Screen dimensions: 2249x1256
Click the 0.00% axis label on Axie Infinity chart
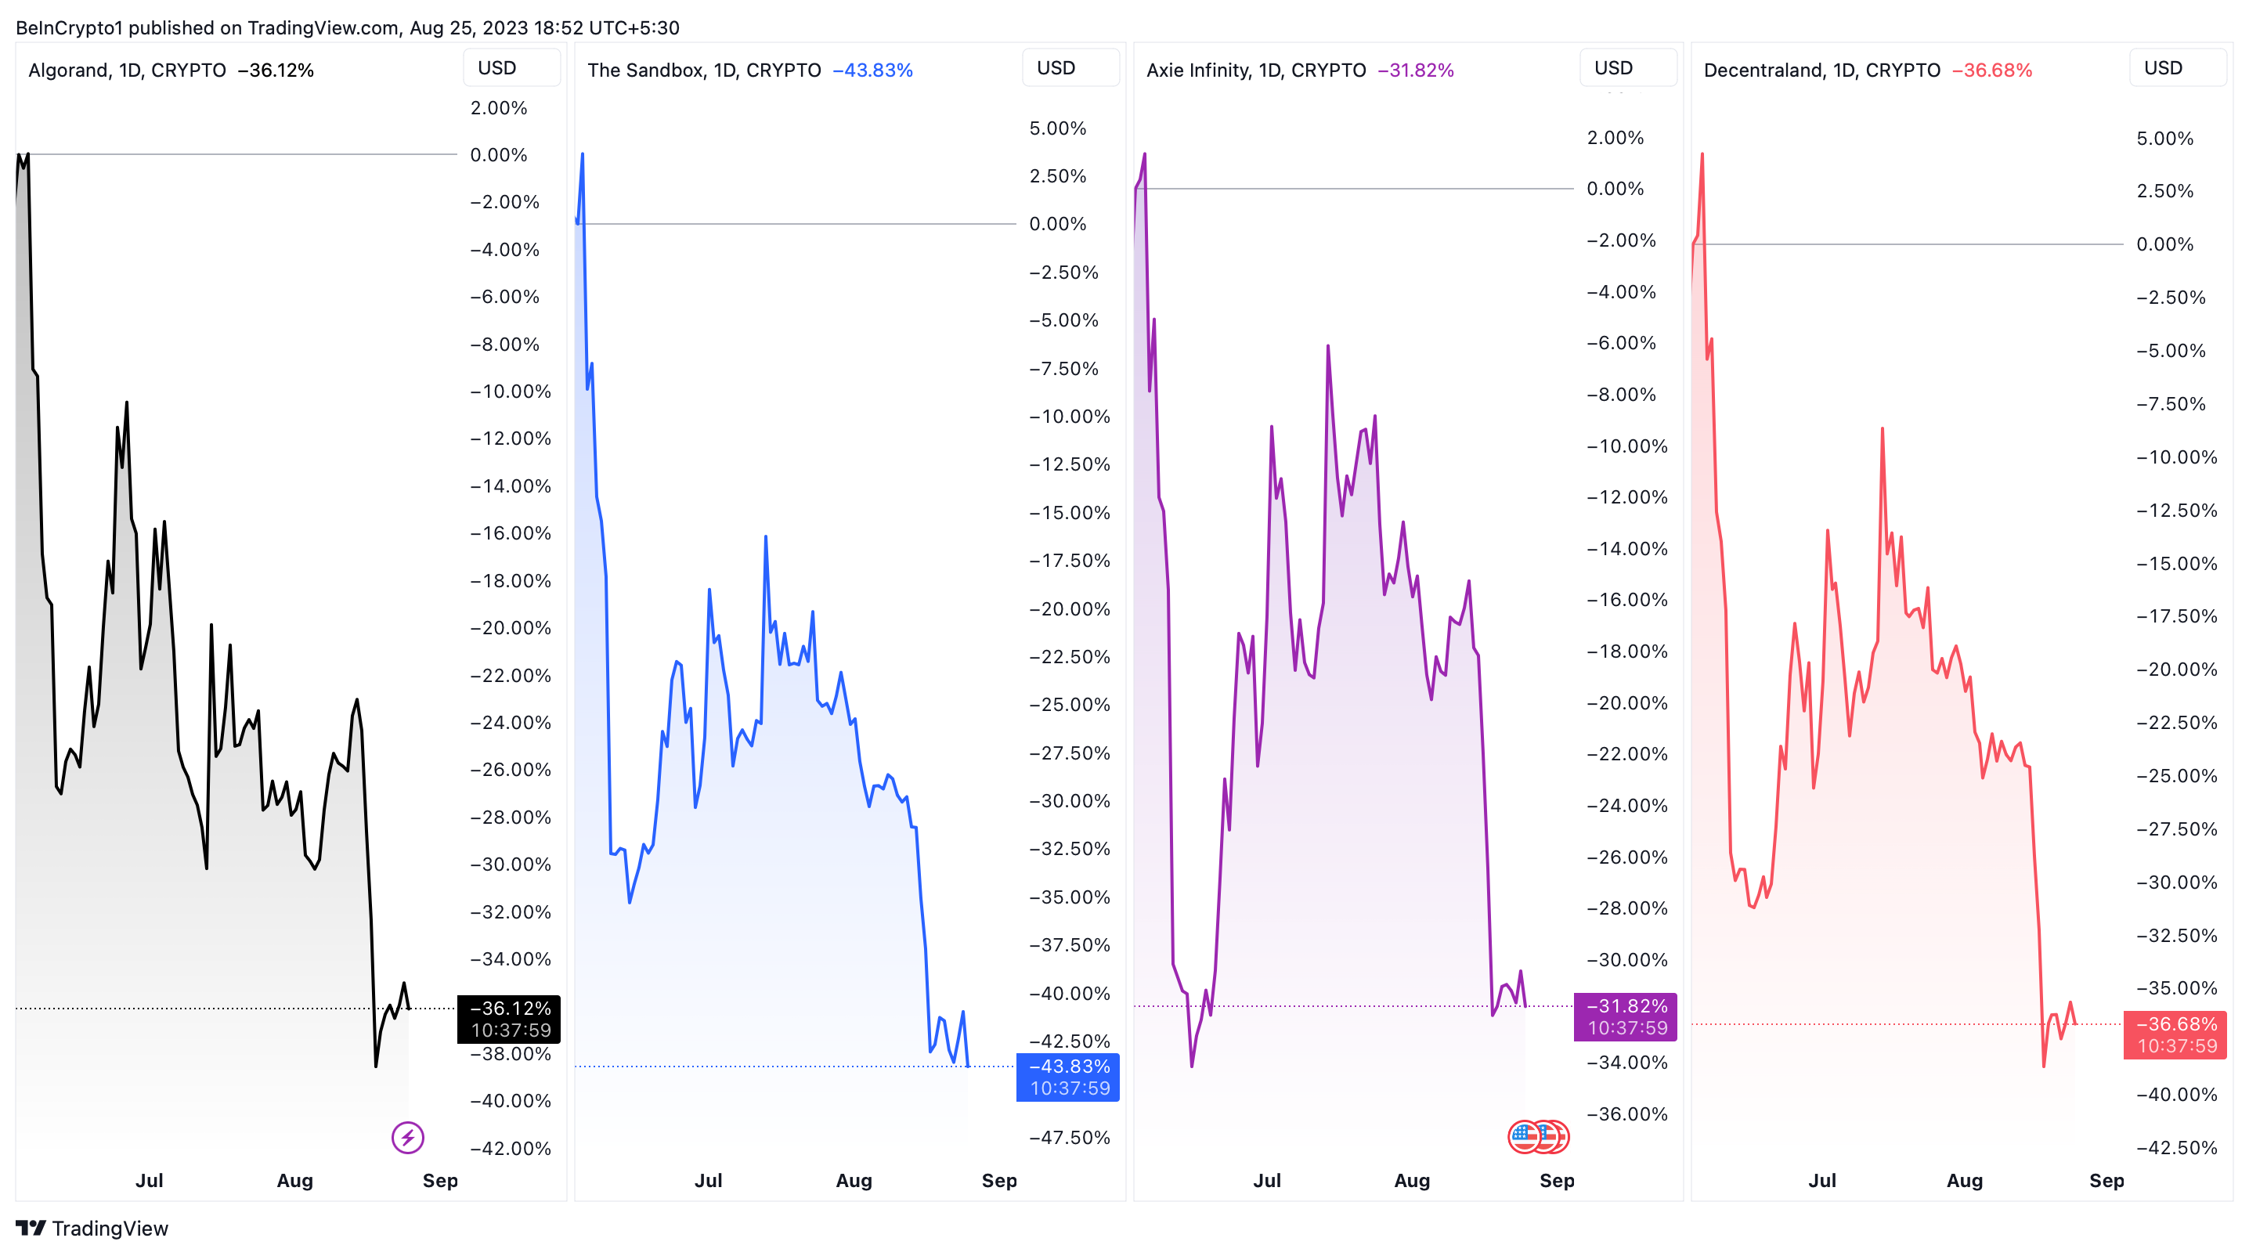1614,189
